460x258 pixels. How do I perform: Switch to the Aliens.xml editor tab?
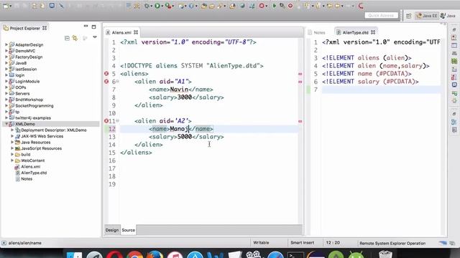tap(121, 32)
